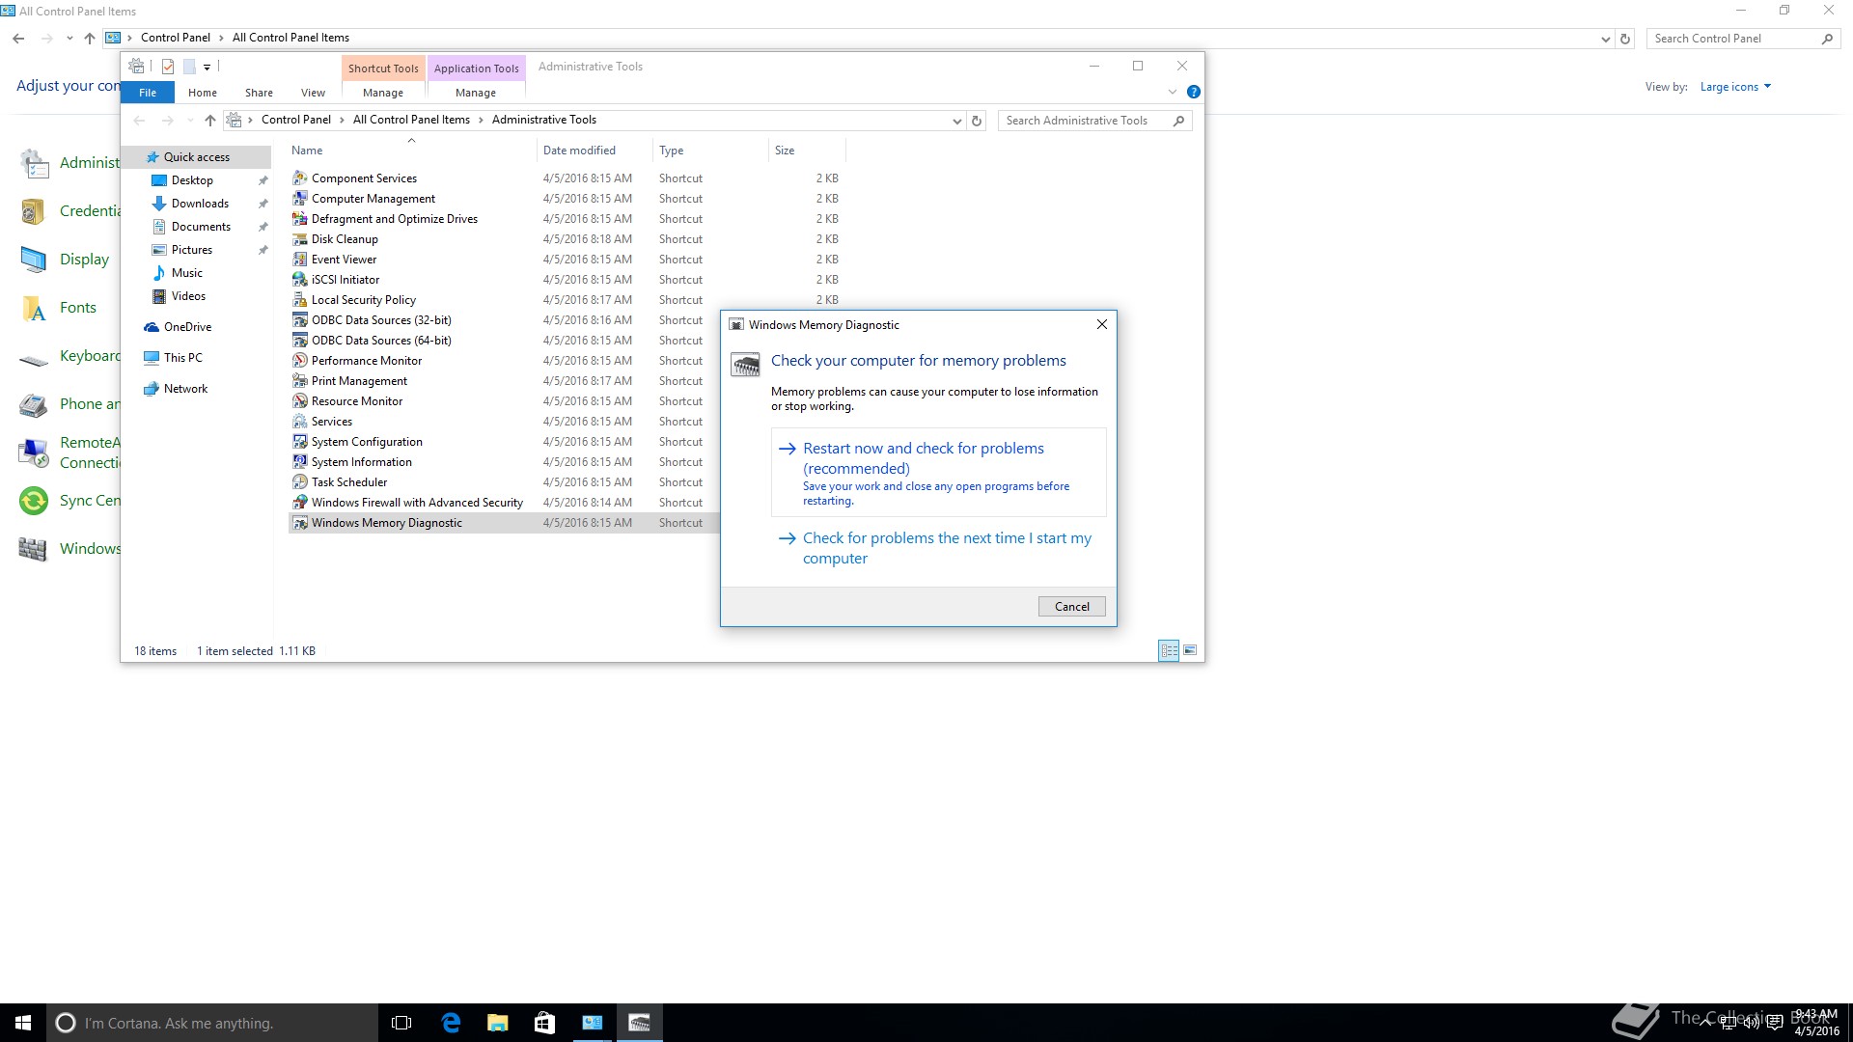Select the Resource Monitor icon

pyautogui.click(x=300, y=400)
